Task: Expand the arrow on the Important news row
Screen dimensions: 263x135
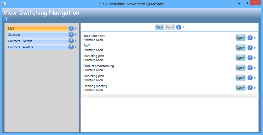Action: (x=255, y=38)
